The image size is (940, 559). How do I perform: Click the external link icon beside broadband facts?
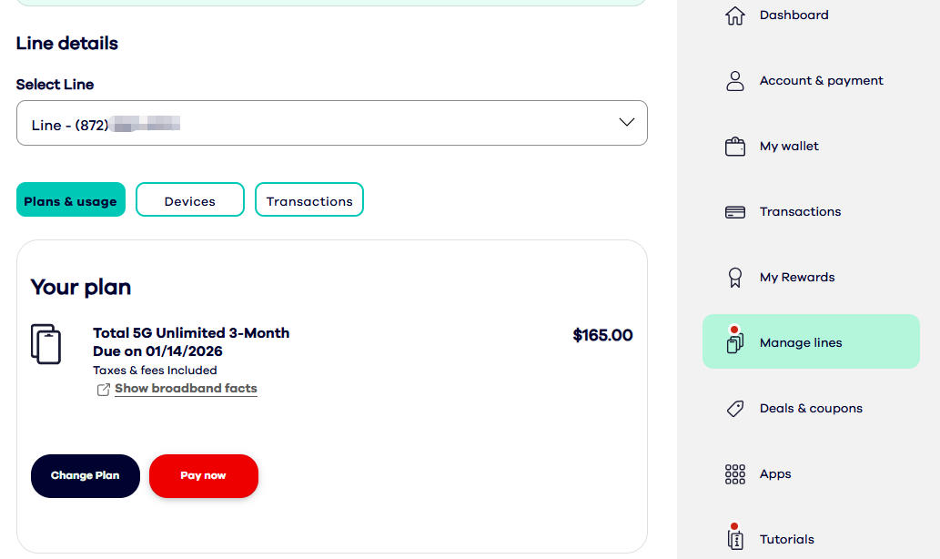104,390
